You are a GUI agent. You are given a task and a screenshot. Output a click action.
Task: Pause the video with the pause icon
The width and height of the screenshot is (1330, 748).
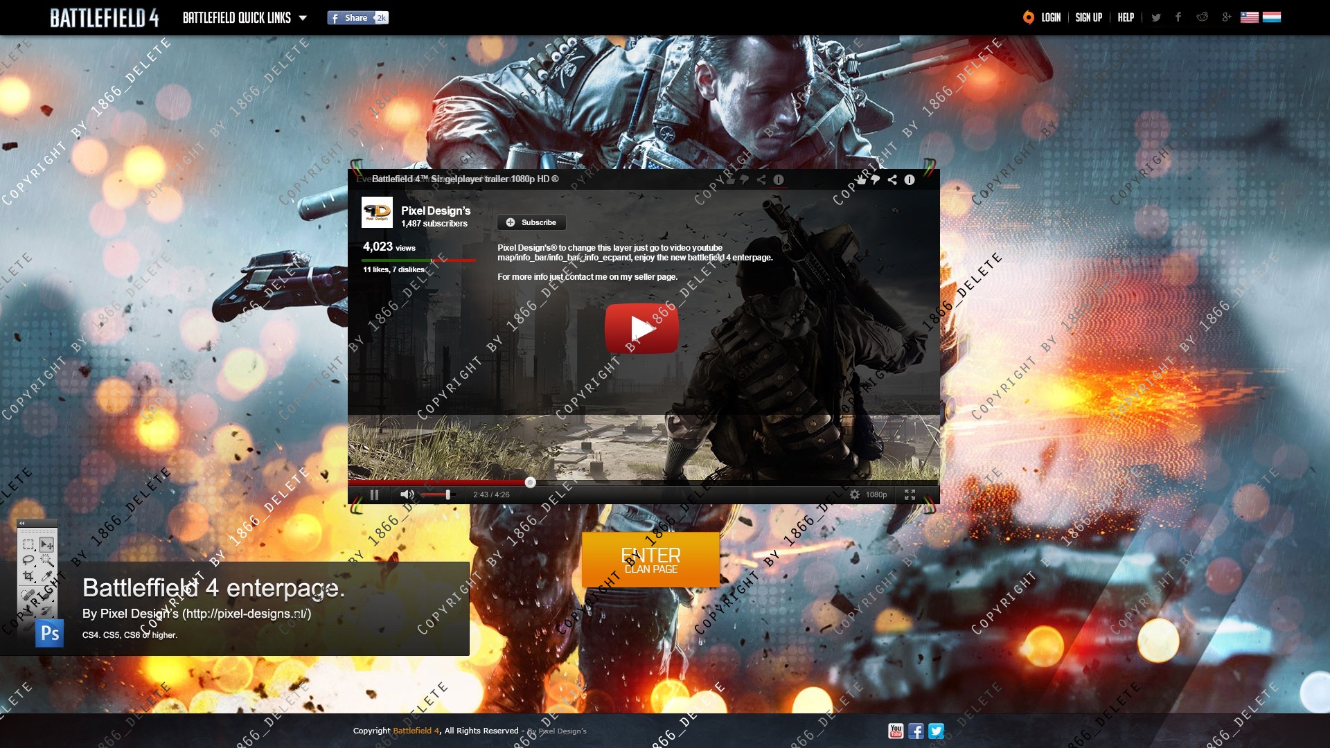(374, 495)
